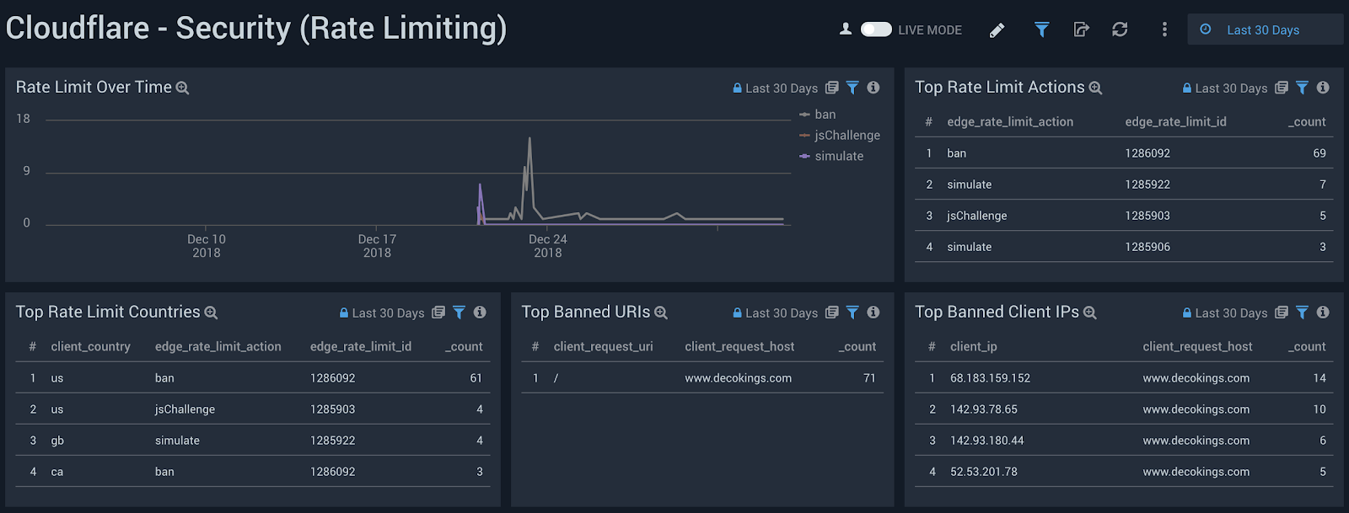
Task: Sort by client_country column header
Action: coord(90,346)
